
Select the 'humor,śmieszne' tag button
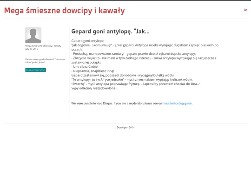click(x=35, y=70)
